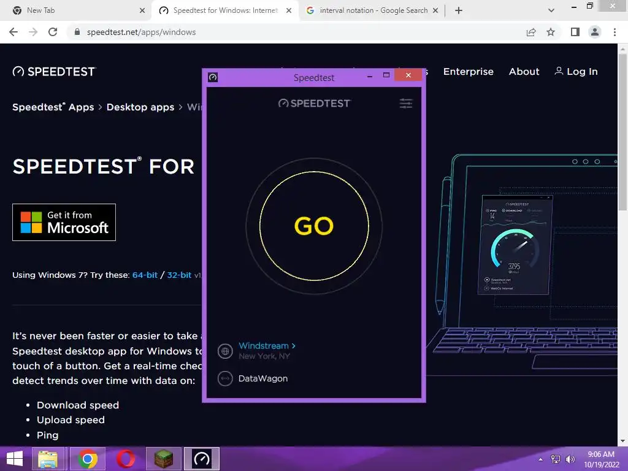This screenshot has width=628, height=471.
Task: Click the Speedtest app title bar icon
Action: pos(213,77)
